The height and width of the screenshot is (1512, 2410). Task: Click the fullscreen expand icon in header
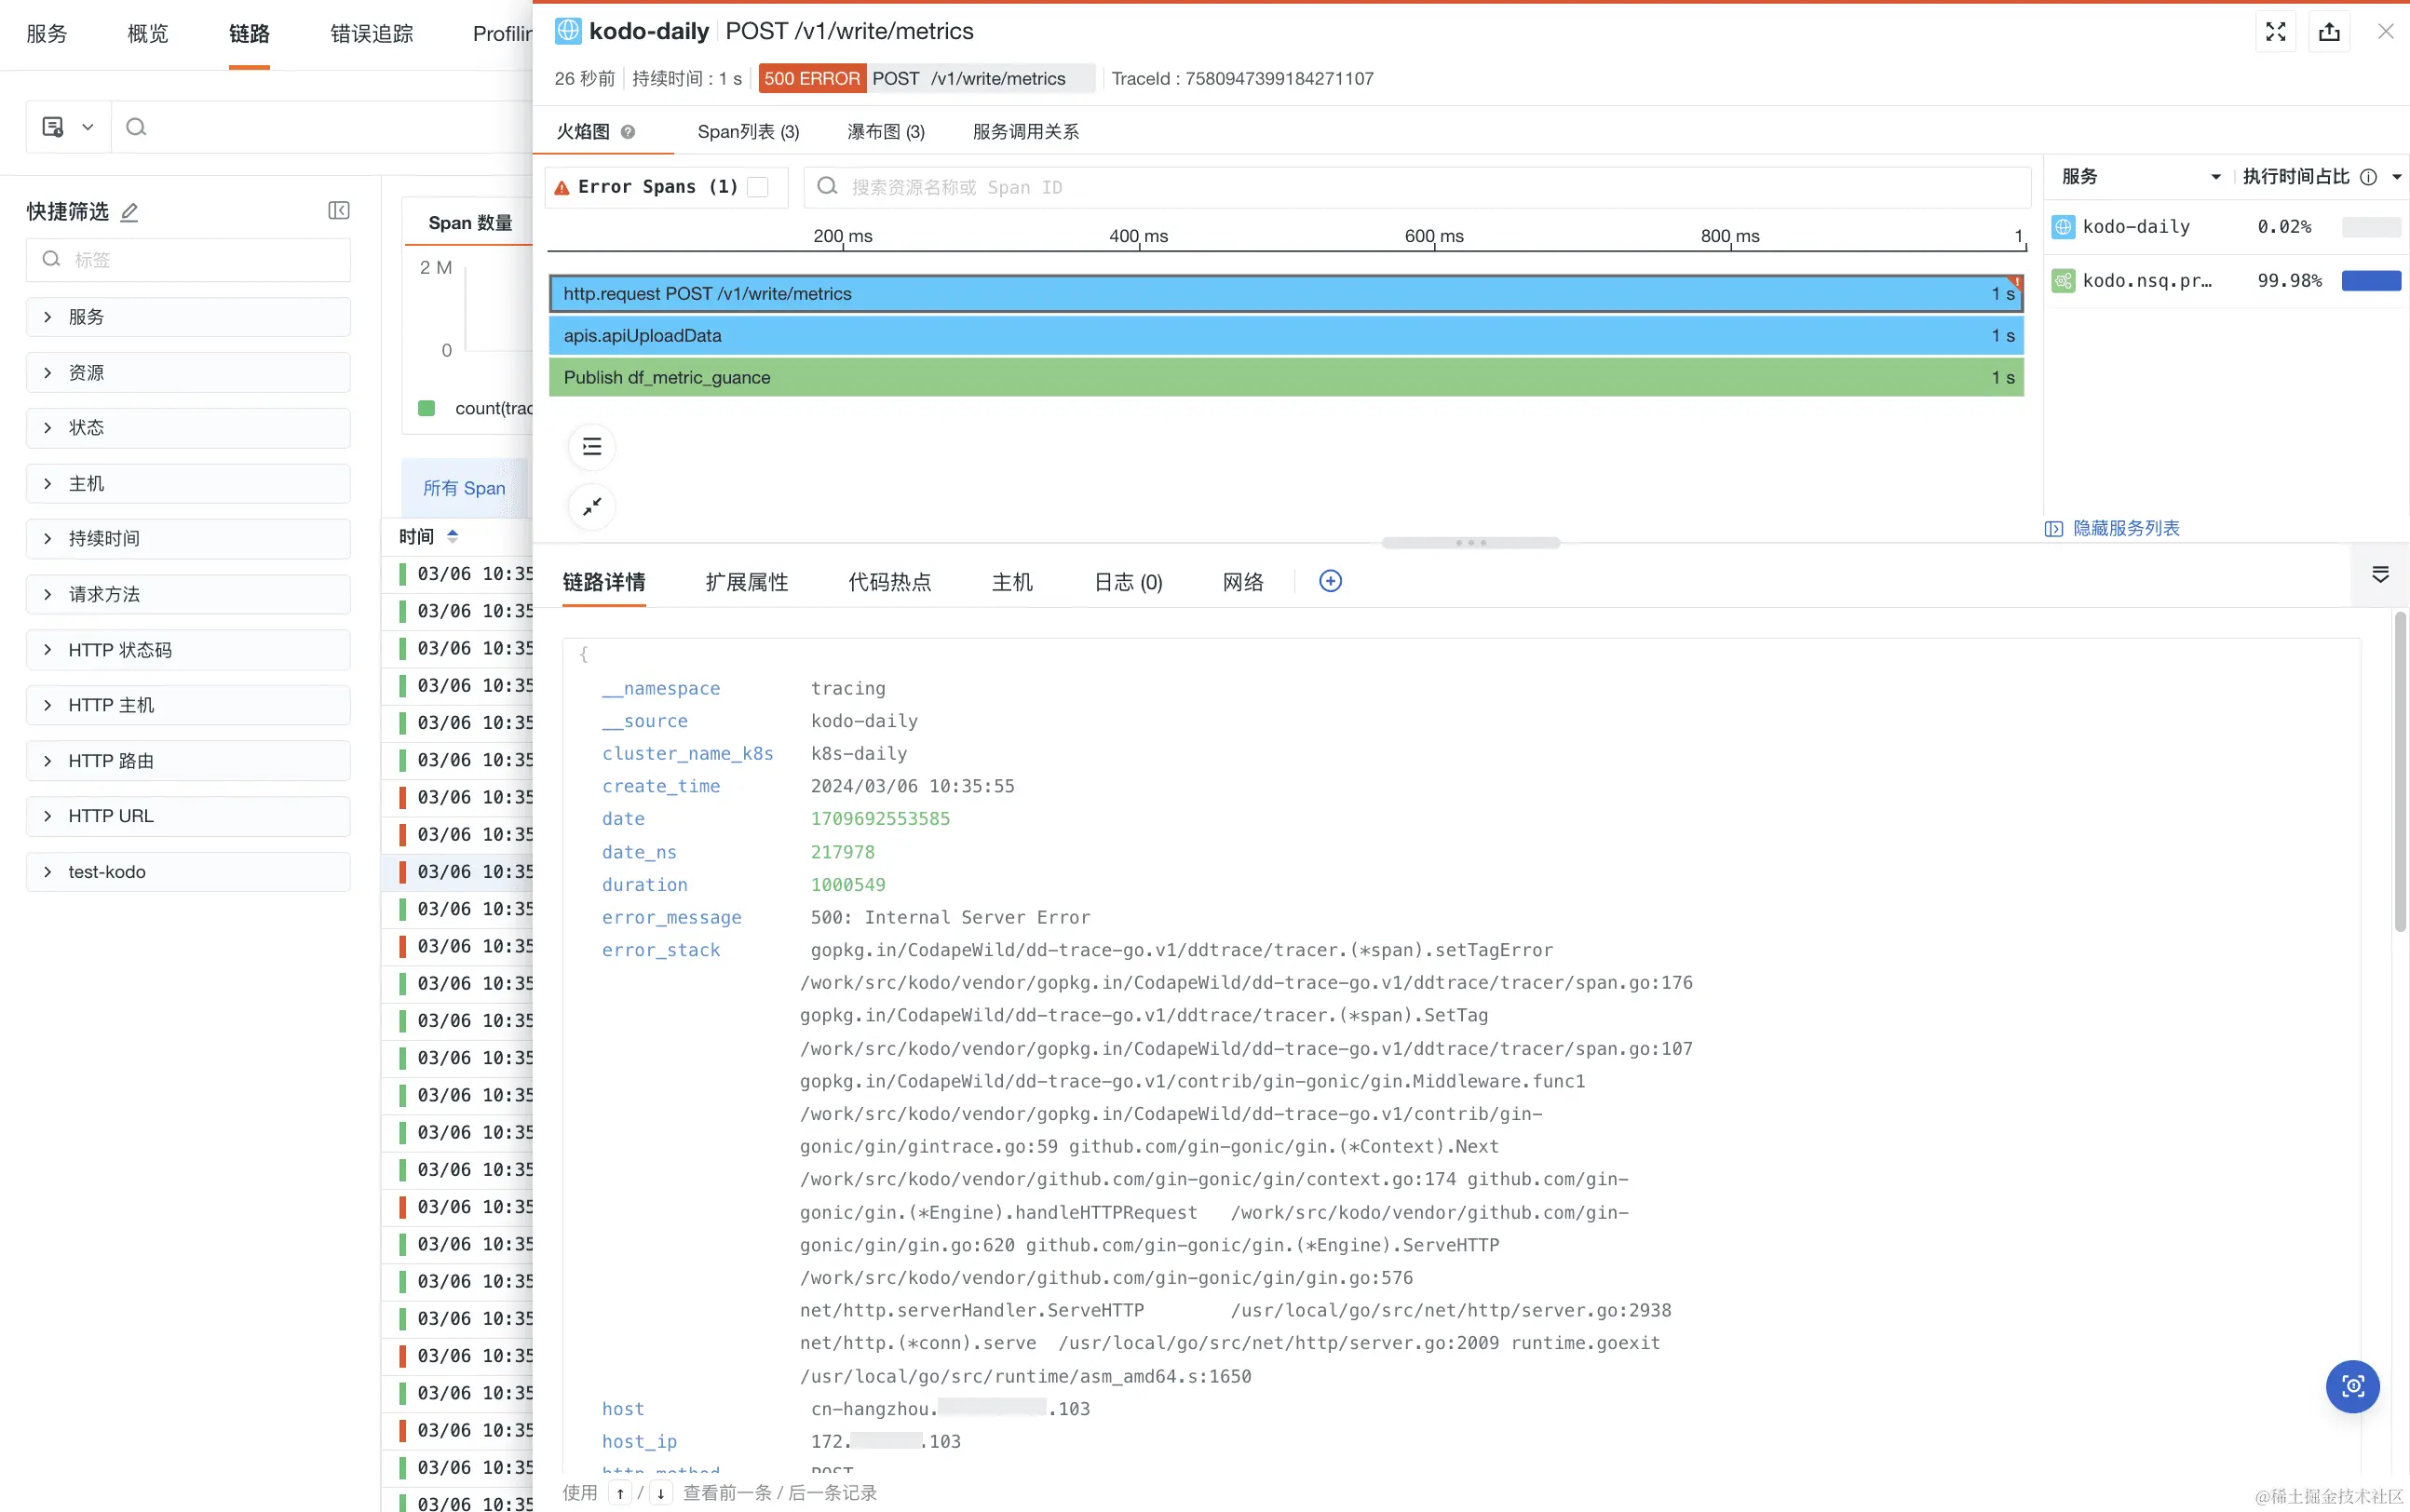[x=2275, y=32]
